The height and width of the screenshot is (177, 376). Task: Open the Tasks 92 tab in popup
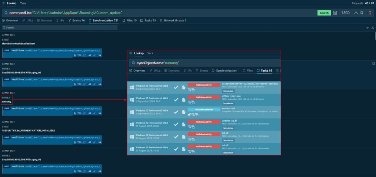(x=264, y=71)
